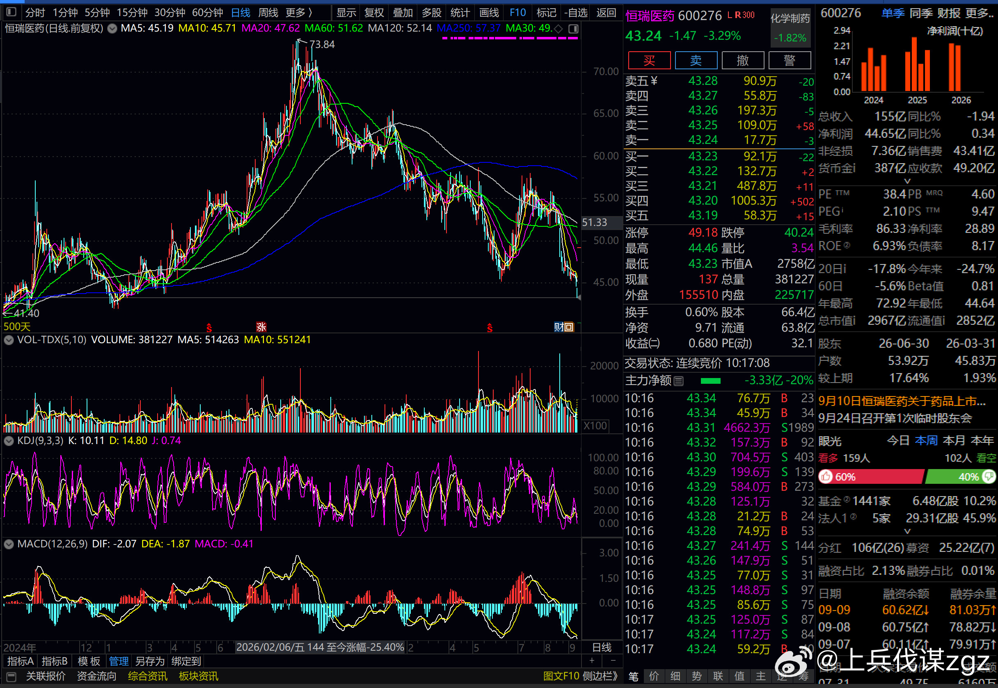Open the 标记 mark menu
This screenshot has width=998, height=688.
tap(546, 13)
